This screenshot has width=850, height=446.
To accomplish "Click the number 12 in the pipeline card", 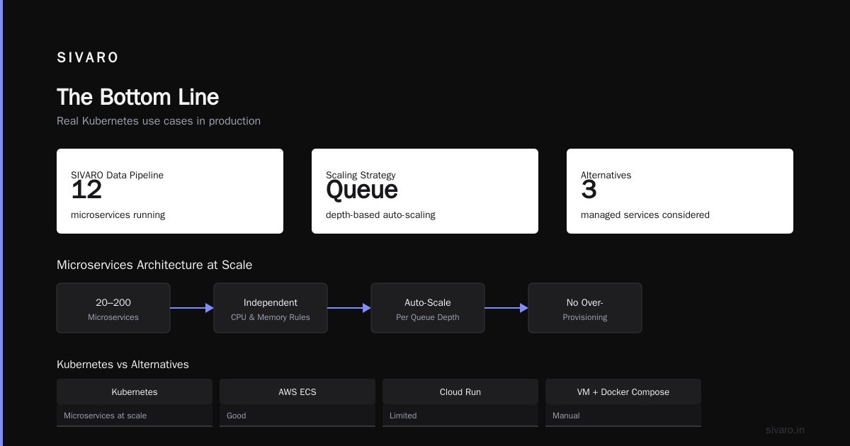I will [x=86, y=190].
